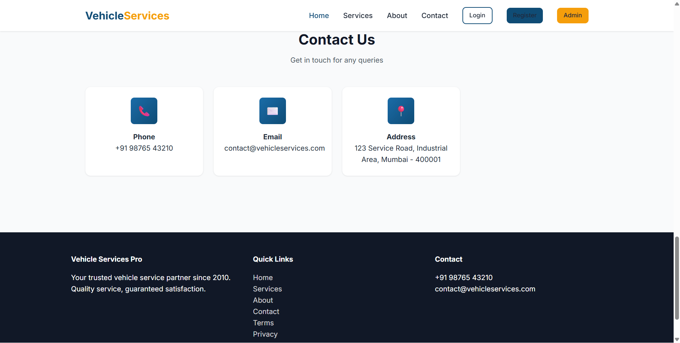Follow the footer Home quick link
680x343 pixels.
(x=263, y=278)
